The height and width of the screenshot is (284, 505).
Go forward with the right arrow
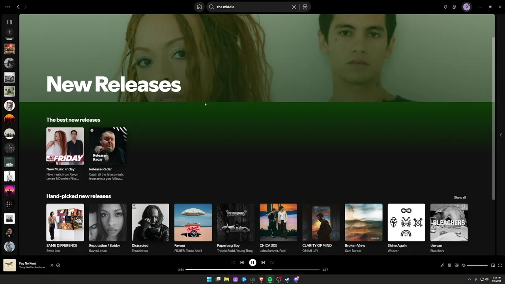[25, 7]
